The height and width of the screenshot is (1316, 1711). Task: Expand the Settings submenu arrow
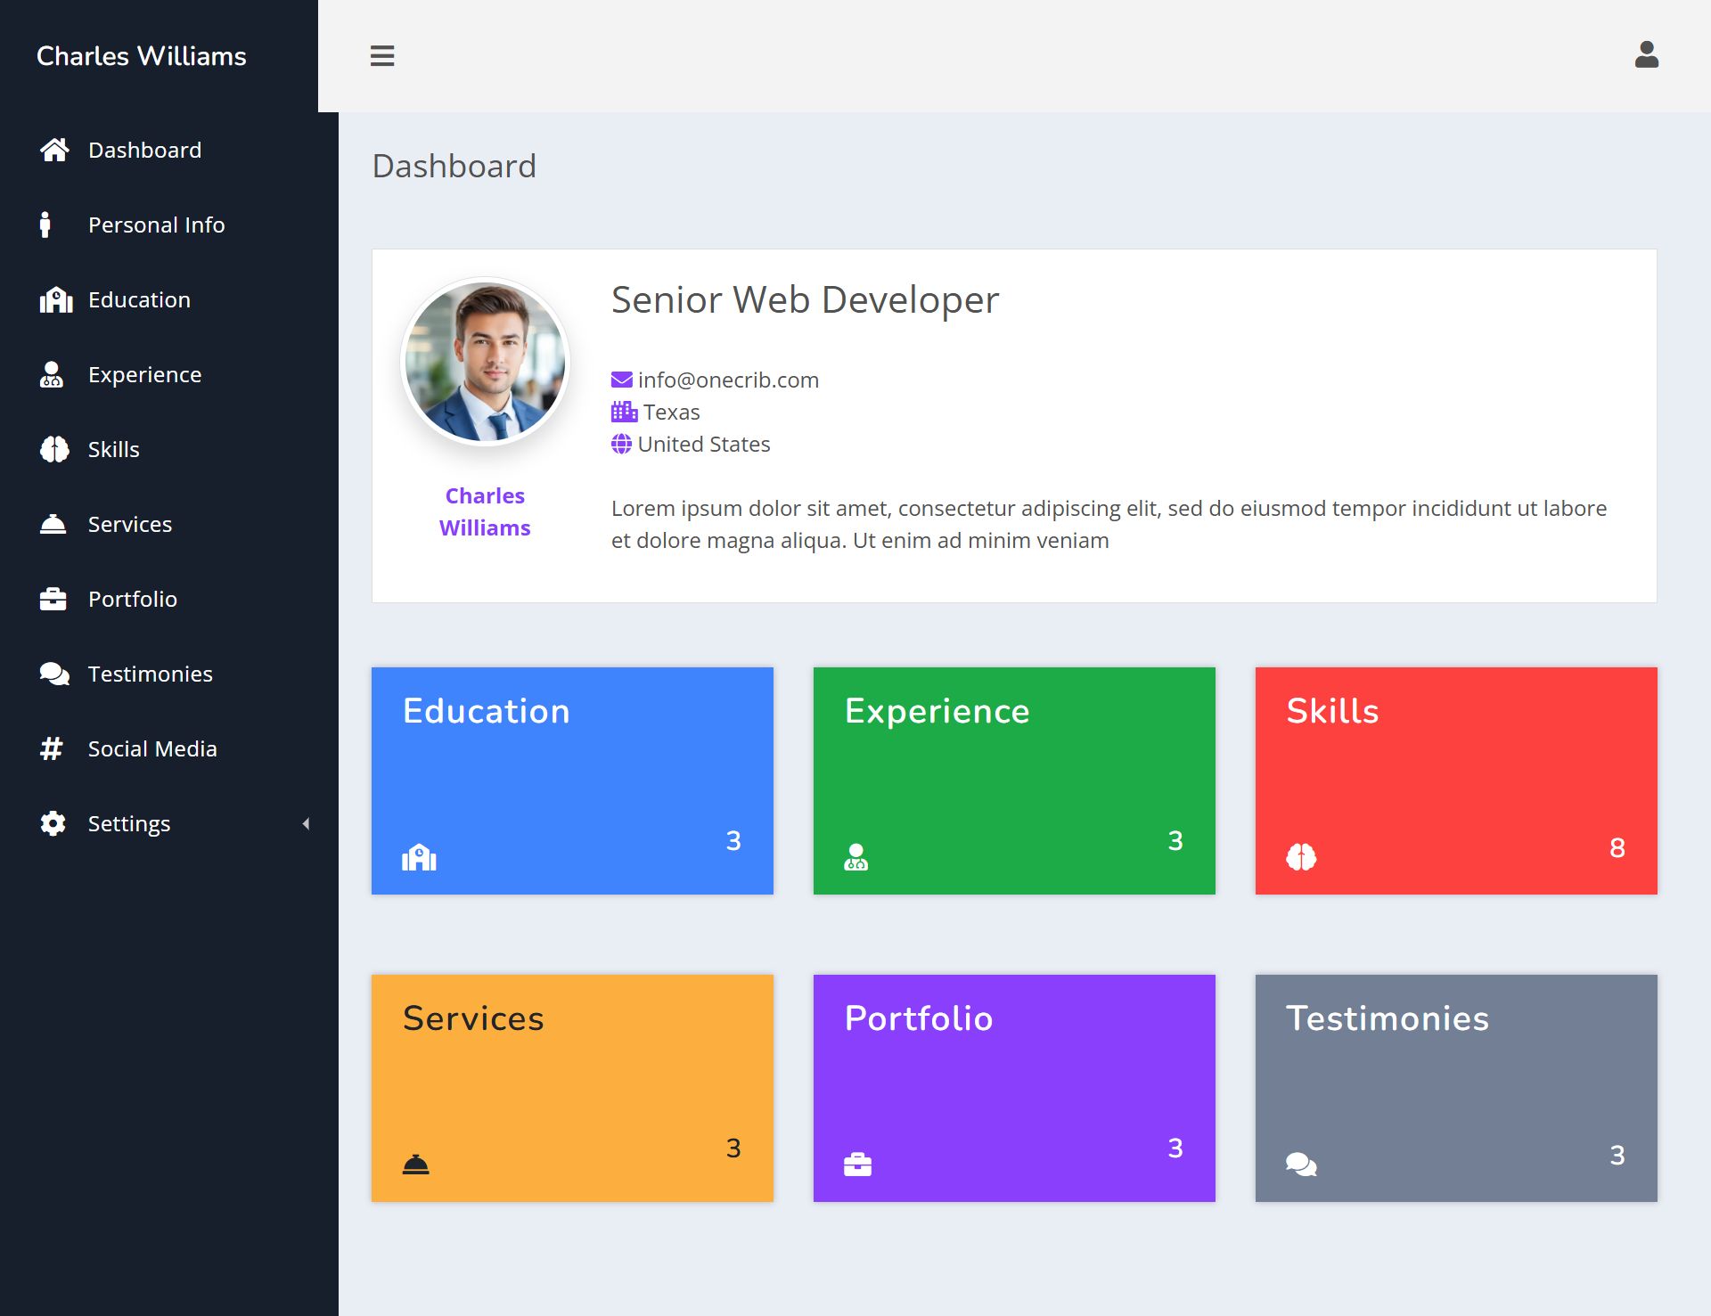pos(306,824)
